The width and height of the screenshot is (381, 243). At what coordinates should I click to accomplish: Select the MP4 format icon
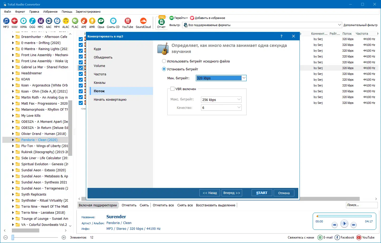tap(57, 21)
